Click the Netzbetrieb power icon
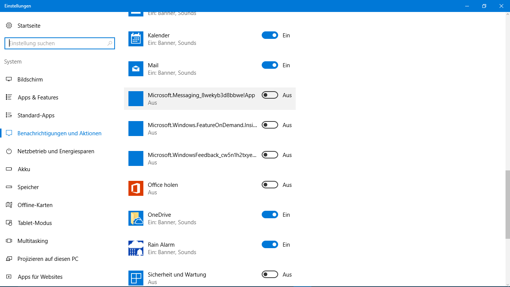This screenshot has height=287, width=510. click(x=9, y=151)
